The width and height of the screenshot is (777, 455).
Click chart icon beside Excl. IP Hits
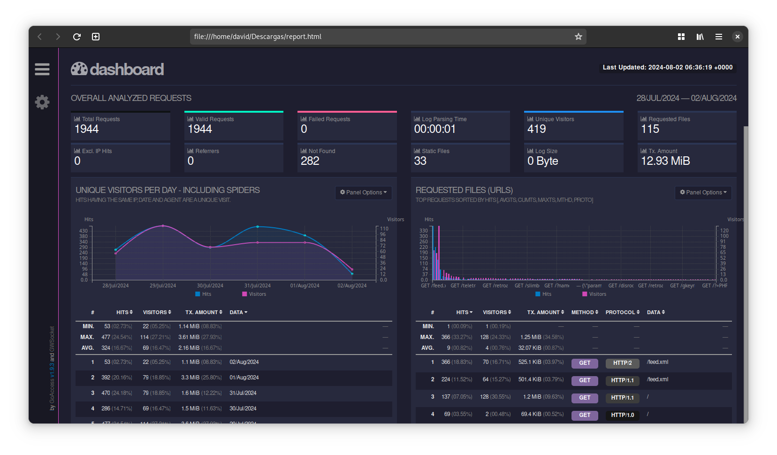(x=77, y=151)
